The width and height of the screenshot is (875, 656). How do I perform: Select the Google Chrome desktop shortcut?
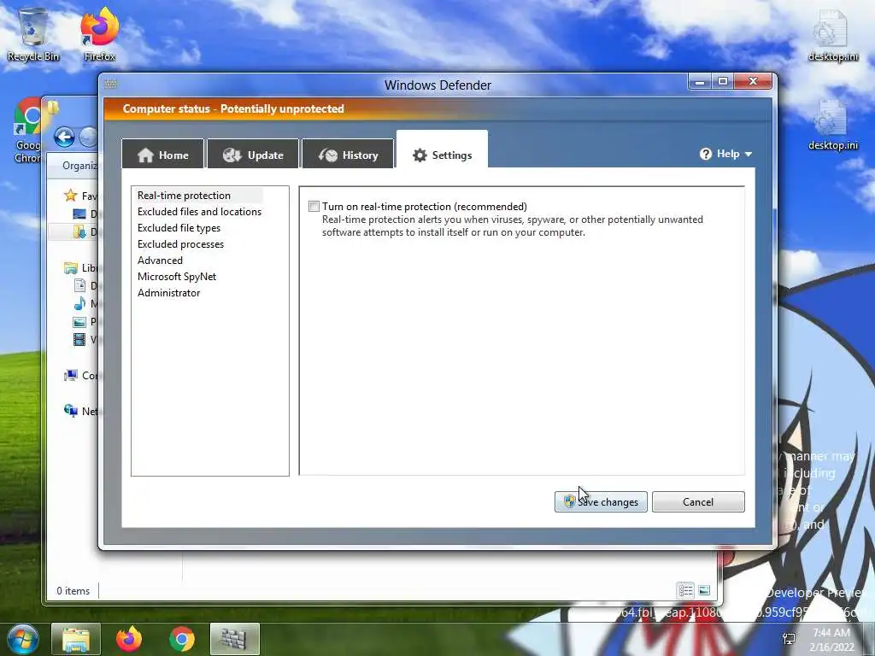(26, 130)
